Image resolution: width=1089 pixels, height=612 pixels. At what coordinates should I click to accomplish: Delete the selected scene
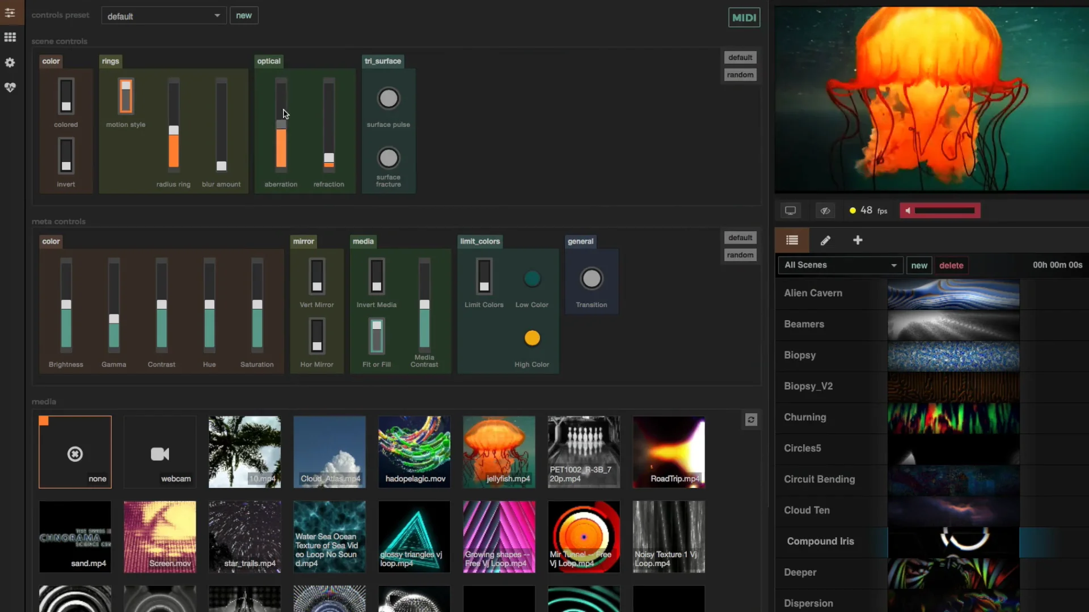(x=951, y=265)
